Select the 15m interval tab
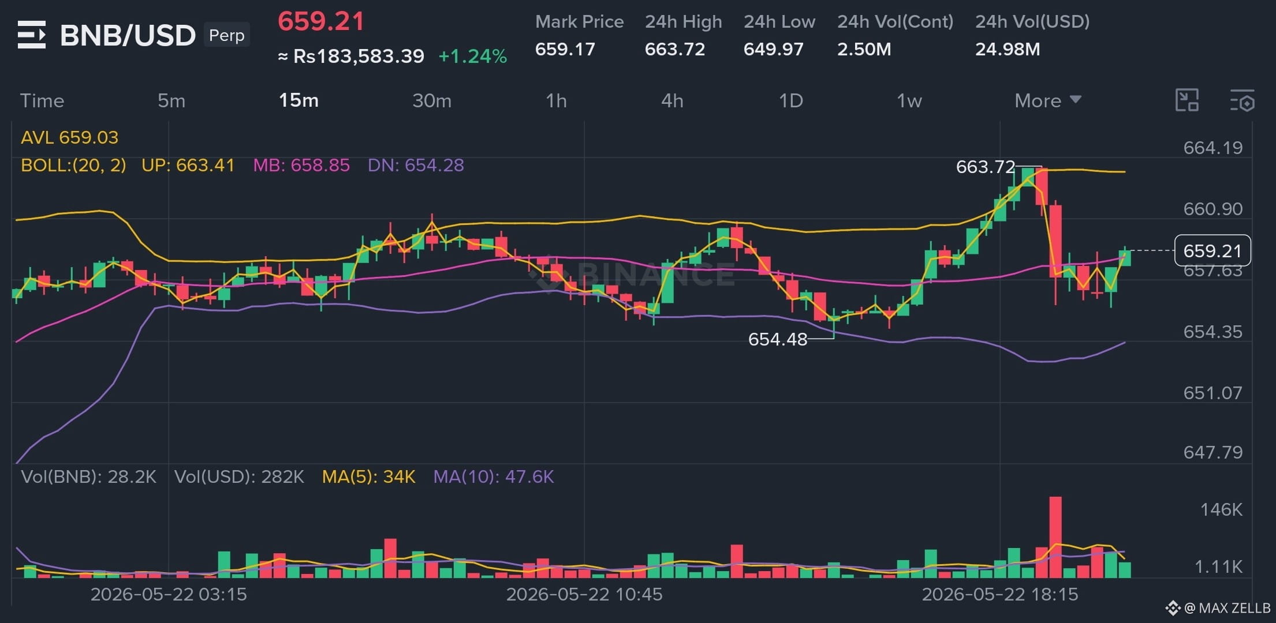This screenshot has width=1276, height=623. [x=299, y=100]
